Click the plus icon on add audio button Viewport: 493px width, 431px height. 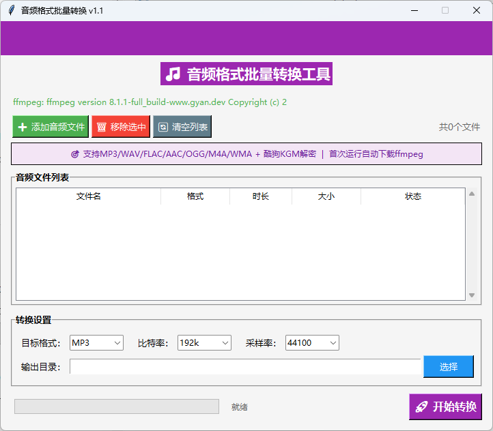(x=23, y=127)
